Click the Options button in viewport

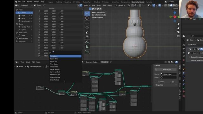[x=175, y=9]
